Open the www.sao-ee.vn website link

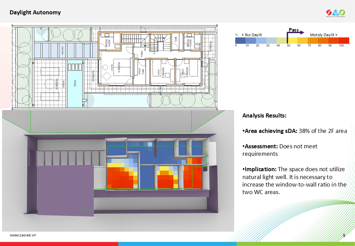tap(23, 235)
